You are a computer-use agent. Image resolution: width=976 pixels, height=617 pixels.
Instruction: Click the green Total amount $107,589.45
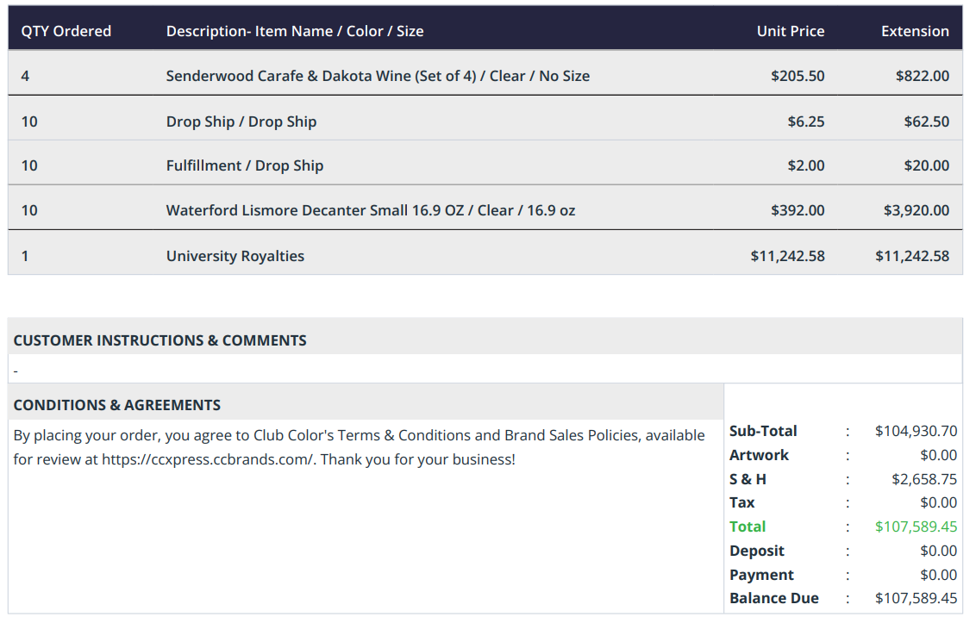tap(916, 527)
